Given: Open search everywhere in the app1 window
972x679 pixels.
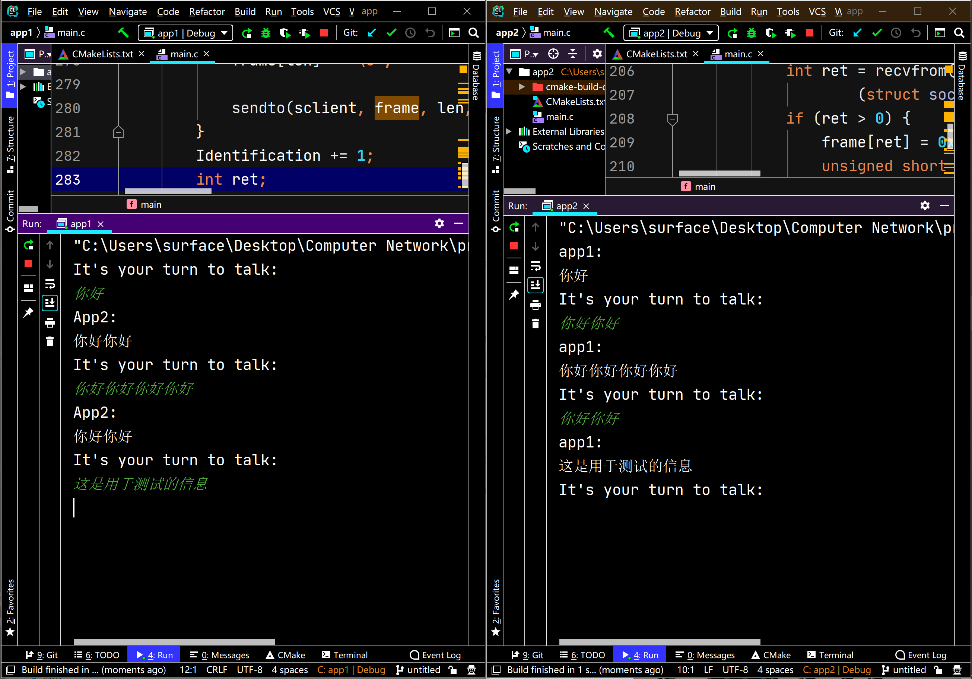Looking at the screenshot, I should 474,33.
